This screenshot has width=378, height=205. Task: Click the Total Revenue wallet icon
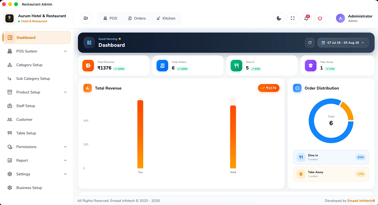[88, 66]
